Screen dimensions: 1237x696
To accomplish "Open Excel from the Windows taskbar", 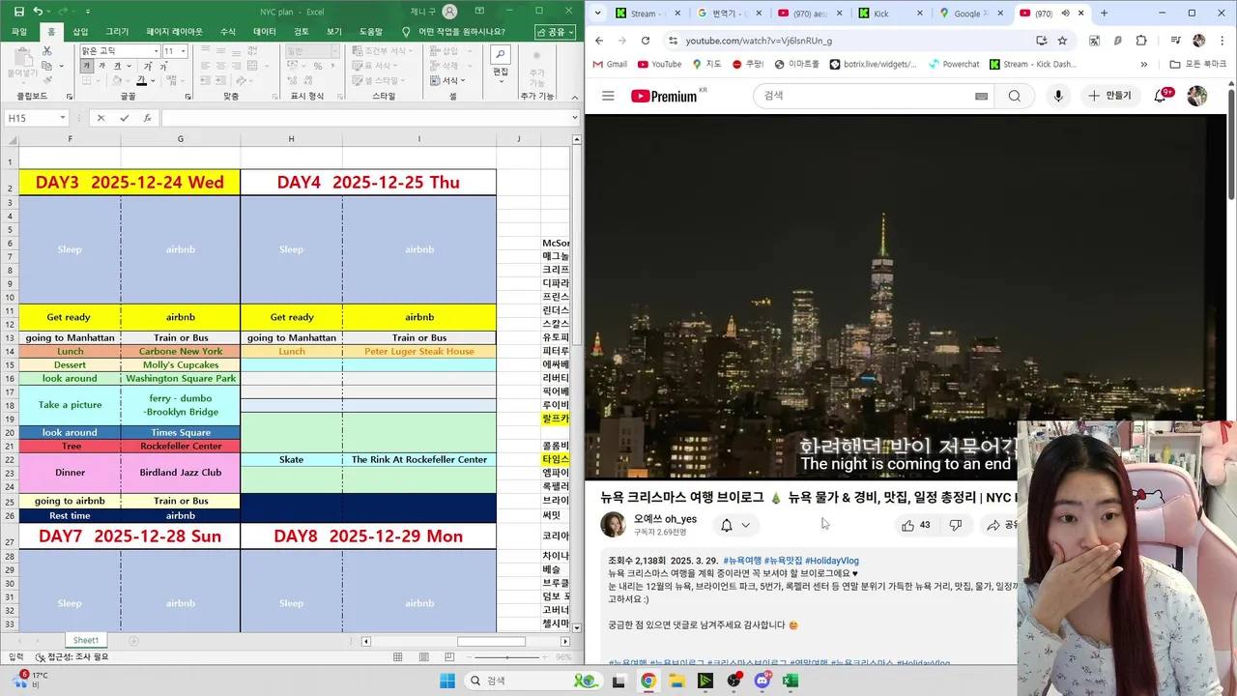I will pos(791,681).
